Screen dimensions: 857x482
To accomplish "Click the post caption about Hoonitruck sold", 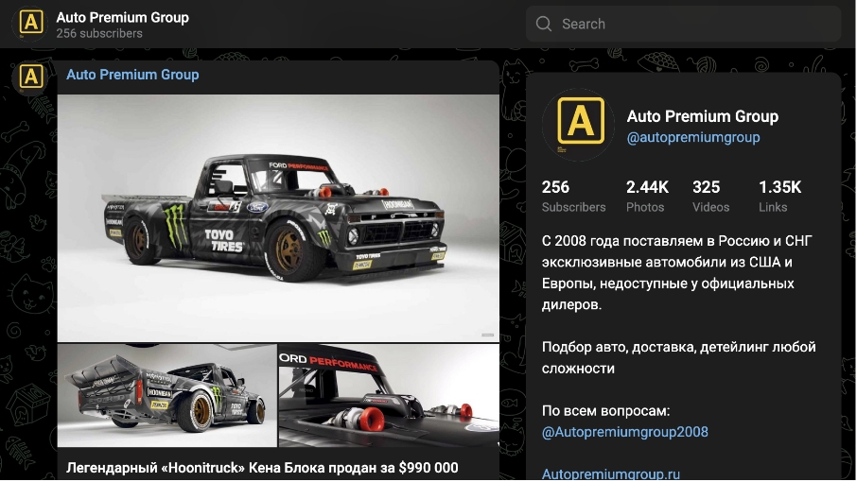I will [262, 468].
